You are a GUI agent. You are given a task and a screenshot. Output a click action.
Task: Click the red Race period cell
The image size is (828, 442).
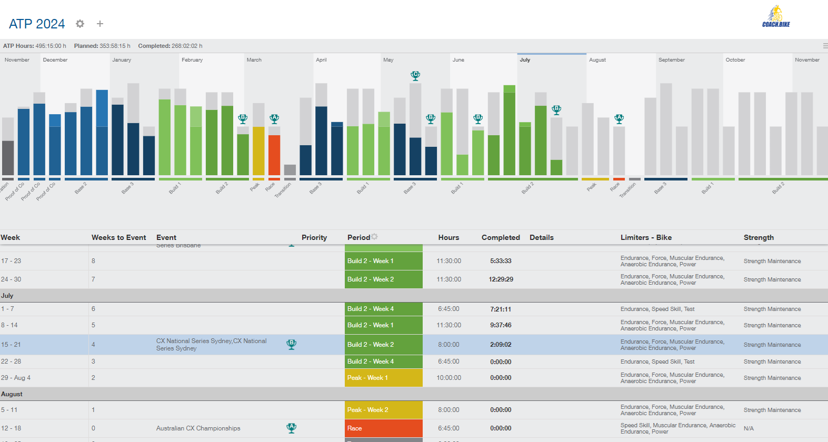click(x=383, y=428)
